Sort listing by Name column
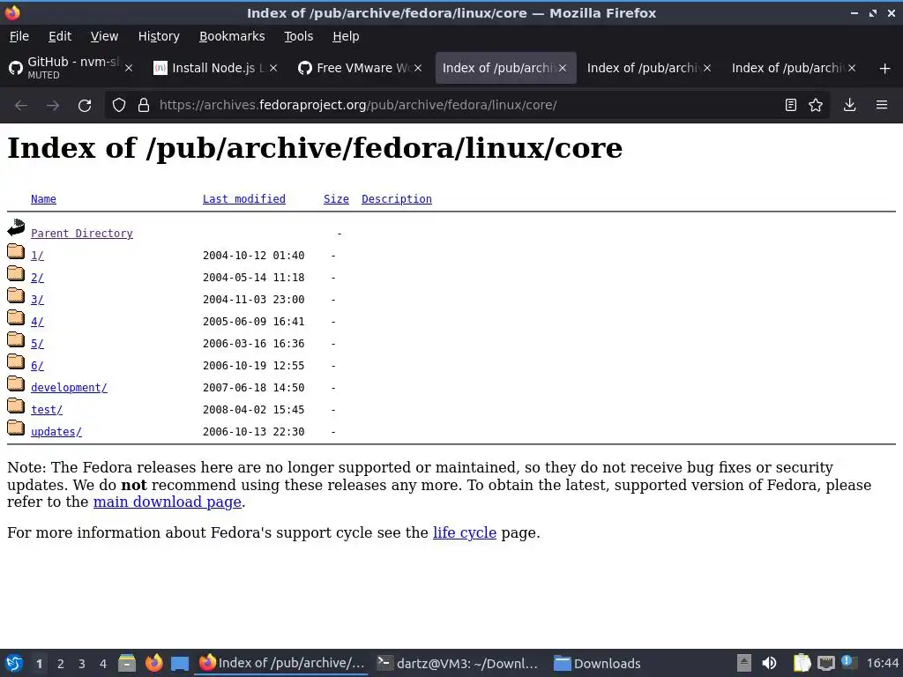 tap(43, 199)
